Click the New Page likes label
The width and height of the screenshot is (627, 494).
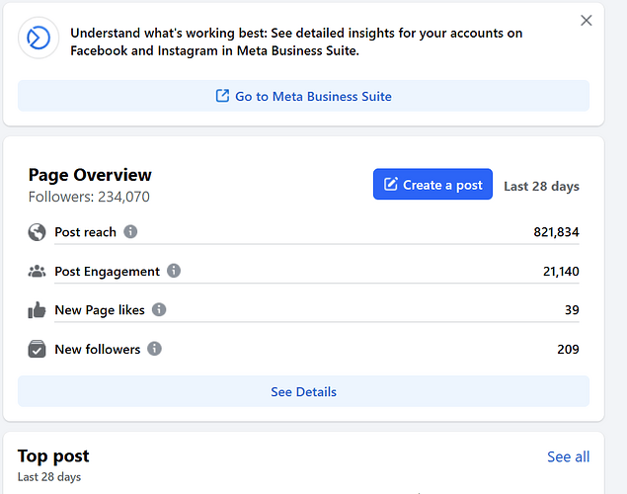(100, 310)
